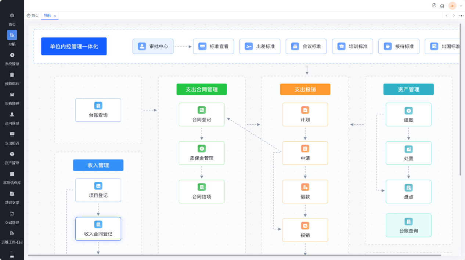Open 系统管理 in the sidebar
Image resolution: width=465 pixels, height=260 pixels.
click(x=12, y=59)
